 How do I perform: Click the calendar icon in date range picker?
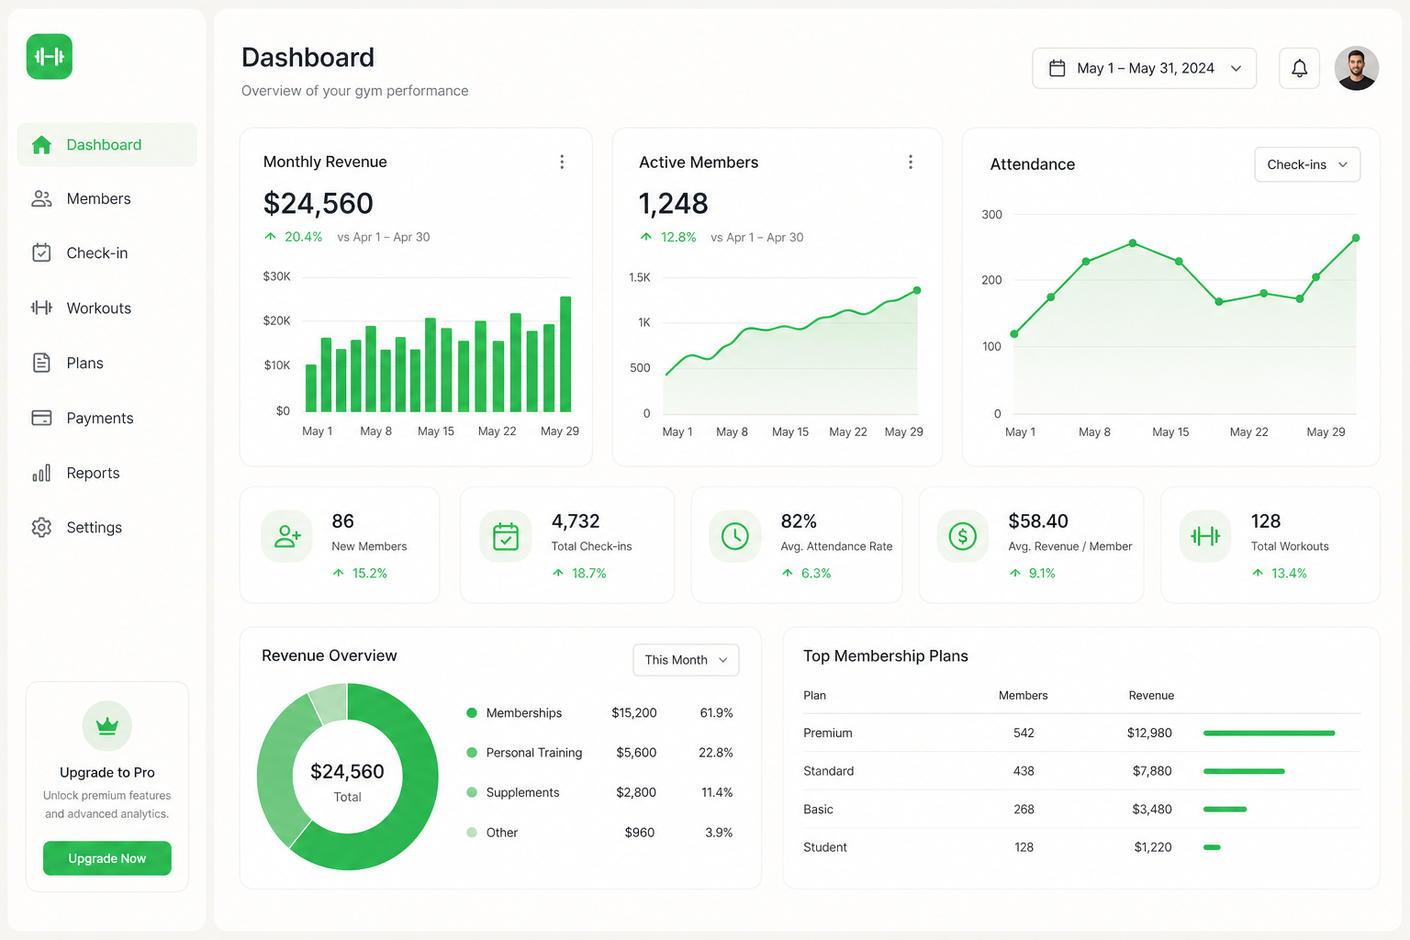pos(1057,68)
